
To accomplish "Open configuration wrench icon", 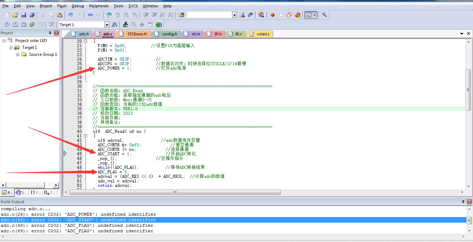I will click(324, 15).
